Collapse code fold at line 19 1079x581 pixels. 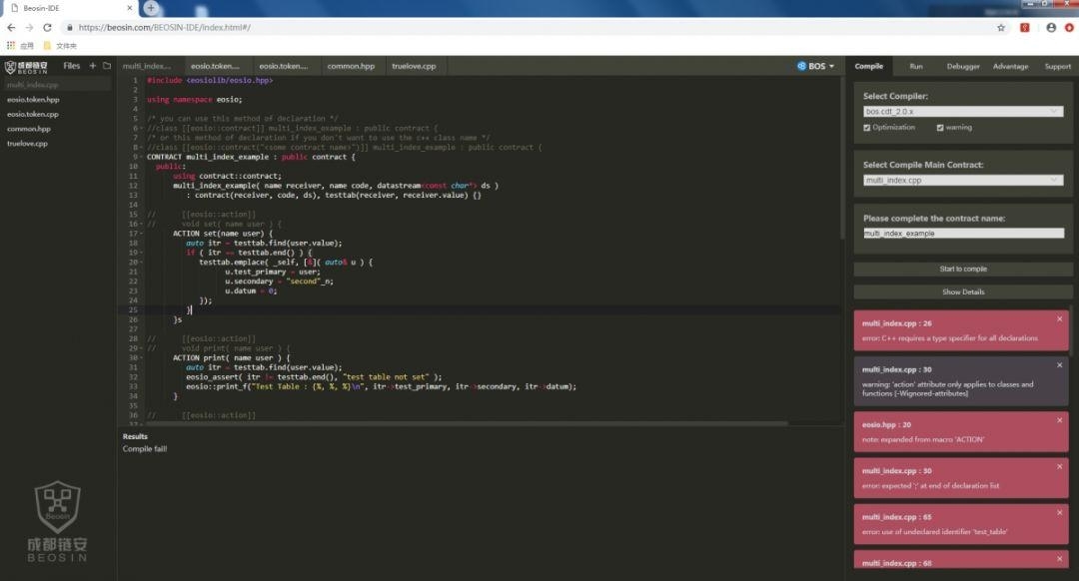click(142, 253)
